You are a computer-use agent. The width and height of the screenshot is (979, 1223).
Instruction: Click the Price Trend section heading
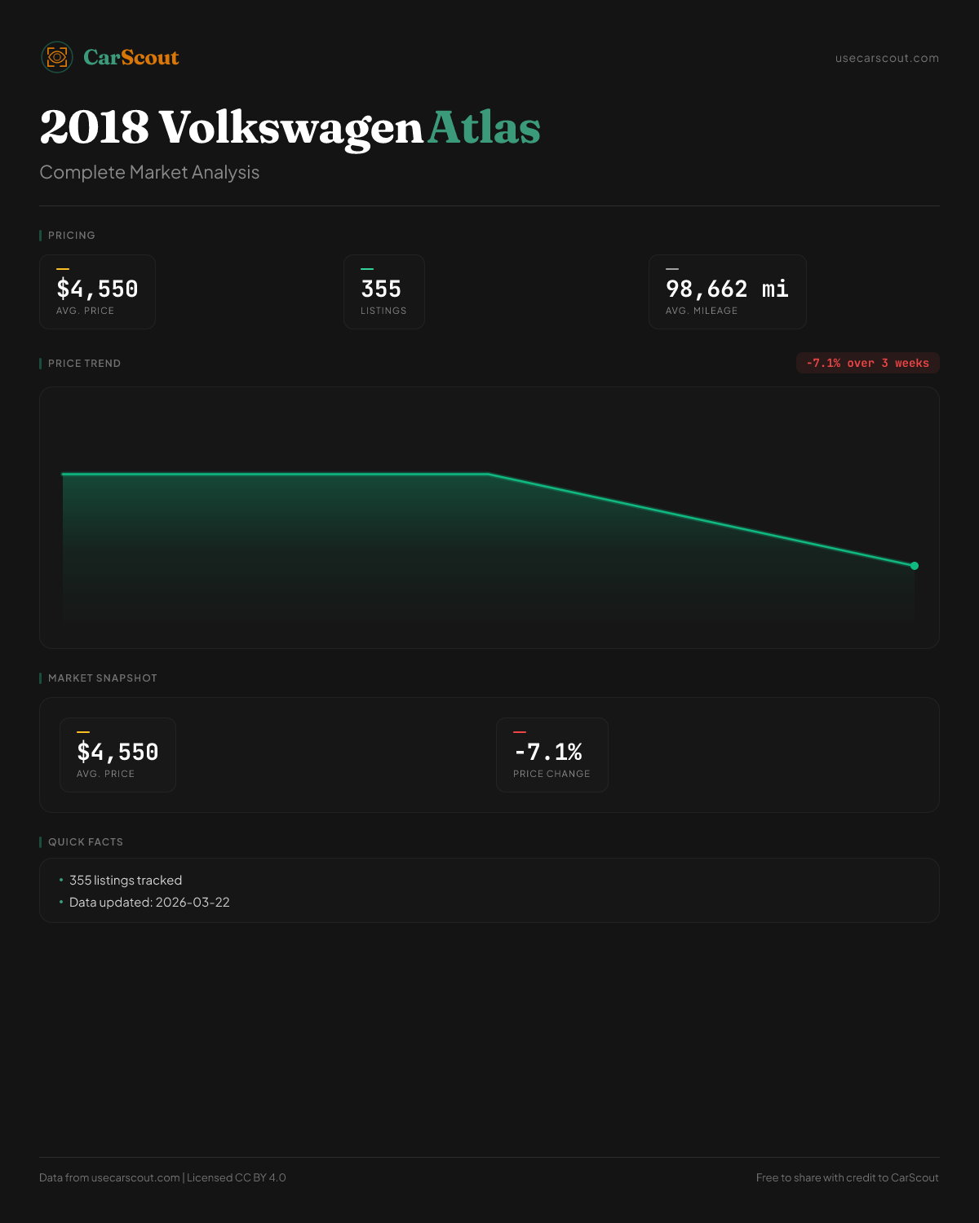coord(84,364)
